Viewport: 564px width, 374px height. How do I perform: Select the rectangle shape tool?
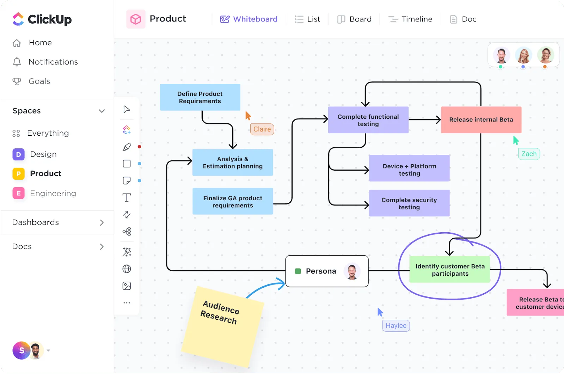click(x=127, y=164)
